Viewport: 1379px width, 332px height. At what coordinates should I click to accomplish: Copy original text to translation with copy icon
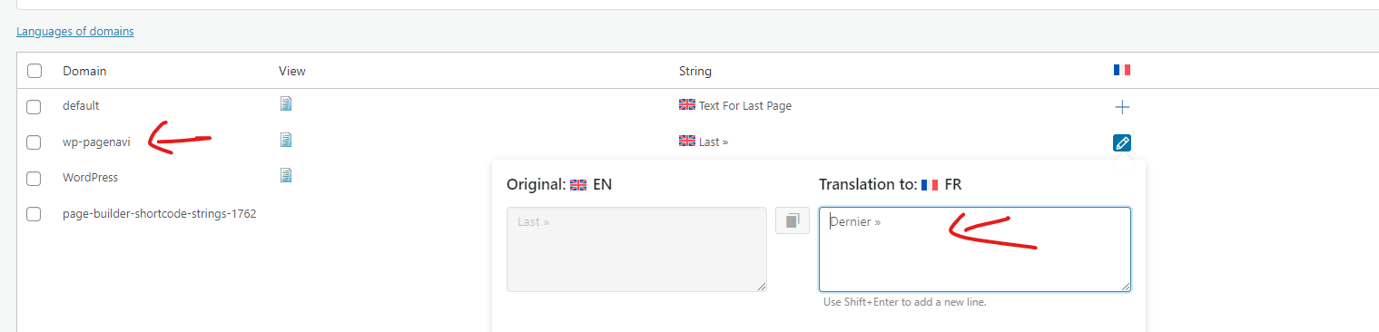click(x=793, y=220)
